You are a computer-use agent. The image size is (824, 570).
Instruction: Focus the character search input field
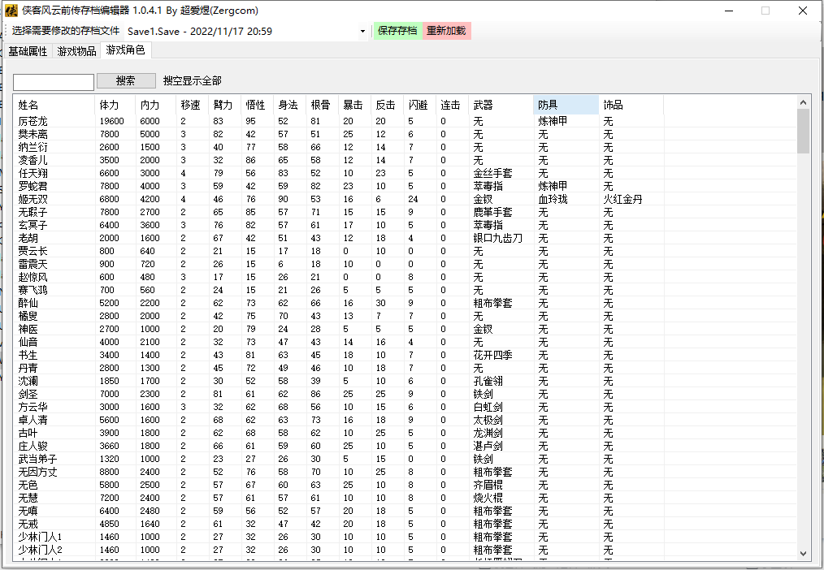pyautogui.click(x=54, y=82)
